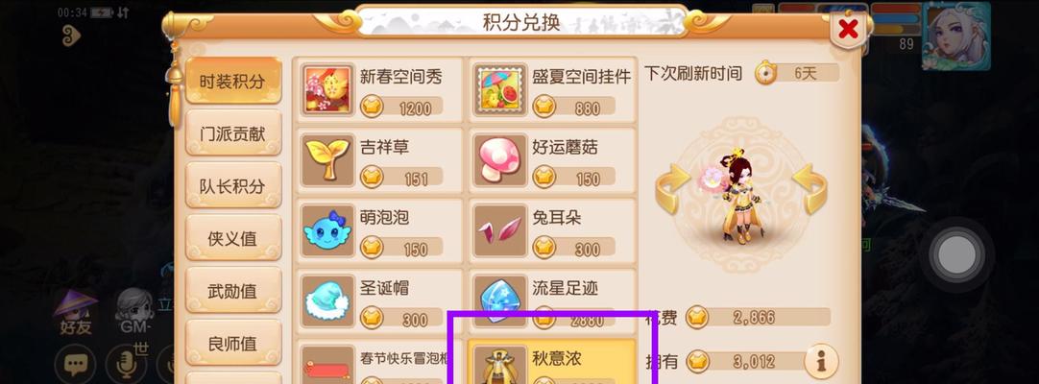This screenshot has width=1039, height=384.
Task: Tap the 萌泡泡 blue bubble icon
Action: click(328, 231)
